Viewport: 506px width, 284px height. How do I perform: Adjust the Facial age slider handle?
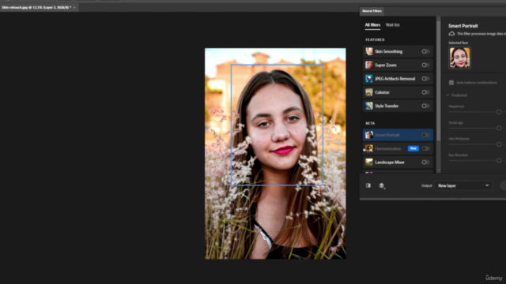[x=499, y=128]
